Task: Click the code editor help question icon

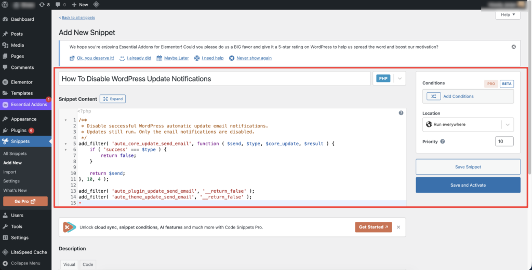Action: click(x=401, y=113)
